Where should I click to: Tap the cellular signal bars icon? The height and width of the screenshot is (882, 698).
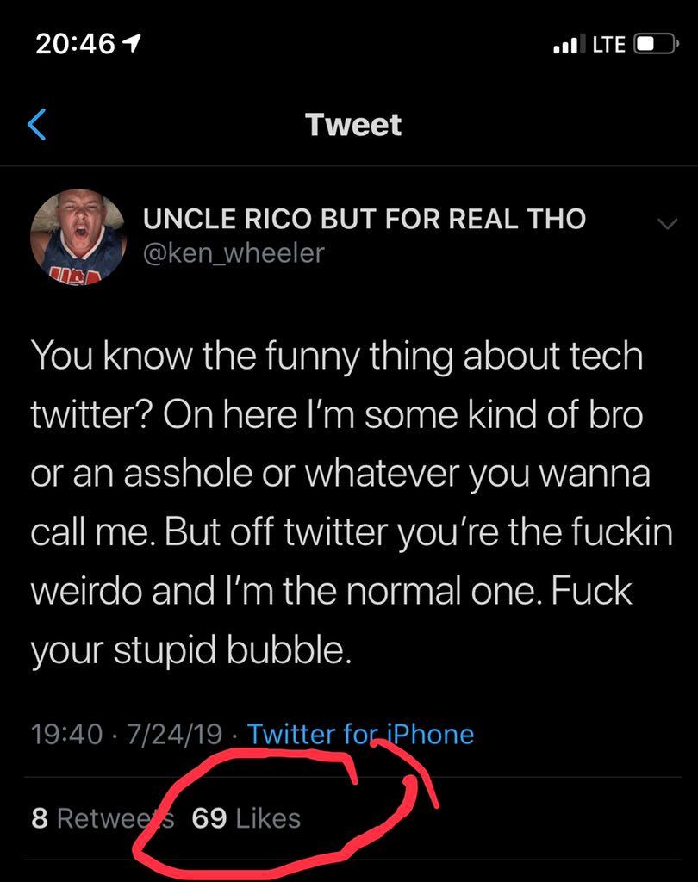point(569,45)
